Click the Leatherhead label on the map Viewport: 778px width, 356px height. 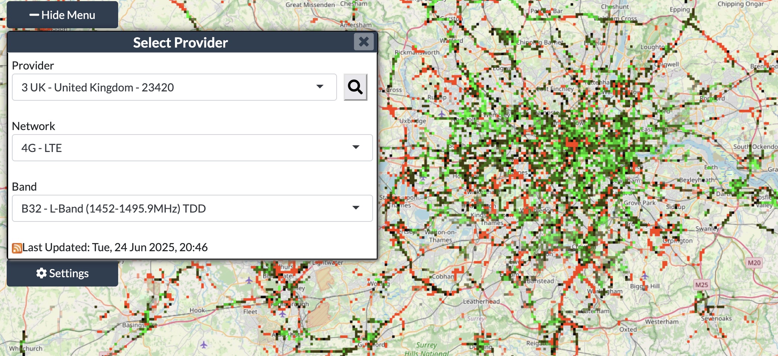click(481, 301)
